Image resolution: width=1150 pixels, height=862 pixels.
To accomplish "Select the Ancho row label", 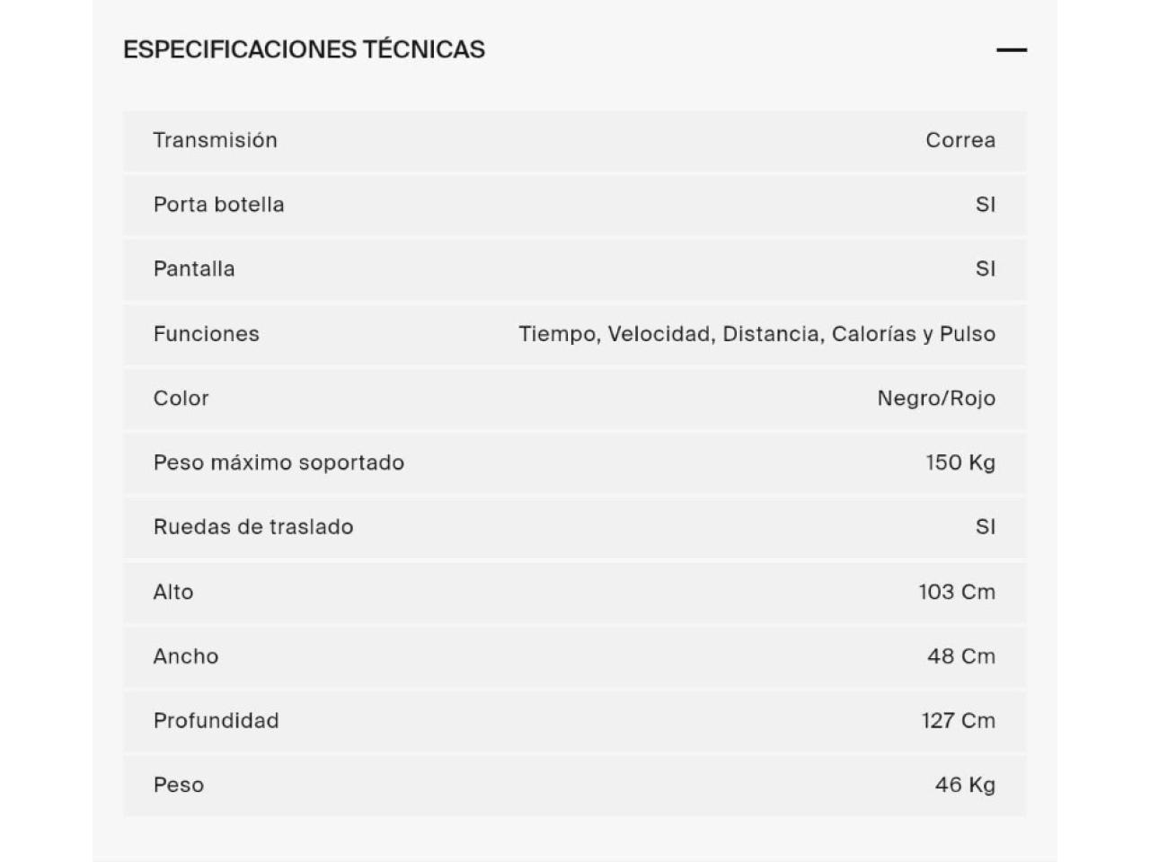I will coord(186,656).
